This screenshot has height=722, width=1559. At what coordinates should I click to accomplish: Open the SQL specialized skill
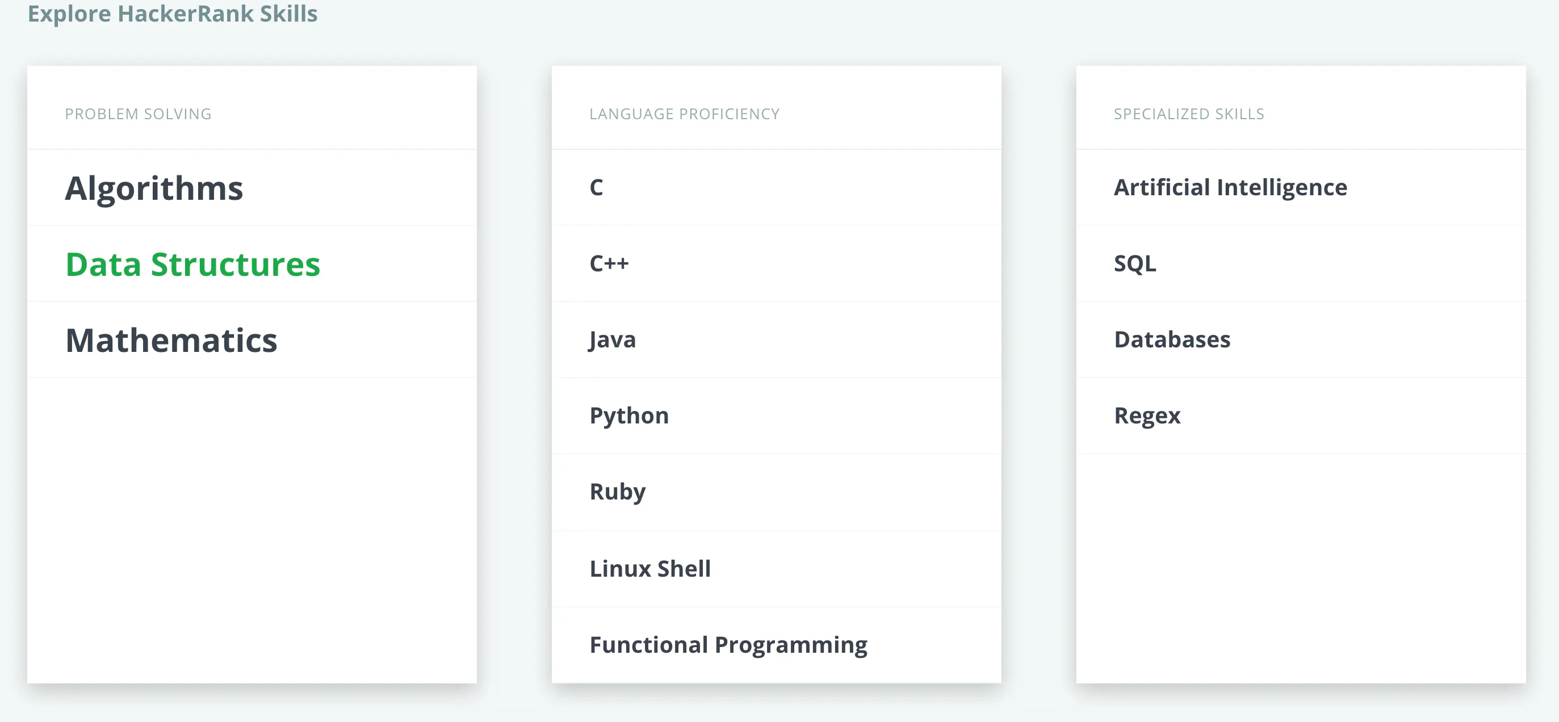[x=1135, y=264]
